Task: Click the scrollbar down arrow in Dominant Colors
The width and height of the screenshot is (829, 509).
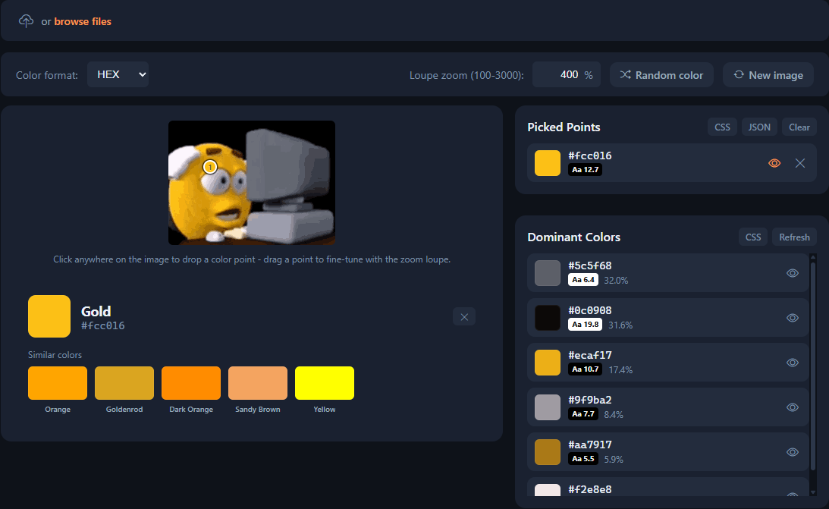Action: [x=813, y=492]
